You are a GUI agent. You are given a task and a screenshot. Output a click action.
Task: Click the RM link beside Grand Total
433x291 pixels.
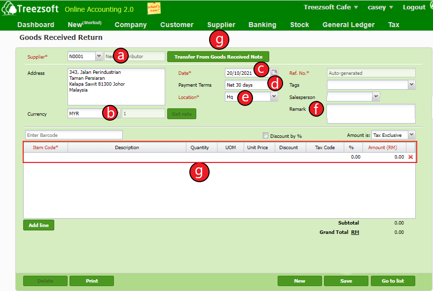(355, 232)
